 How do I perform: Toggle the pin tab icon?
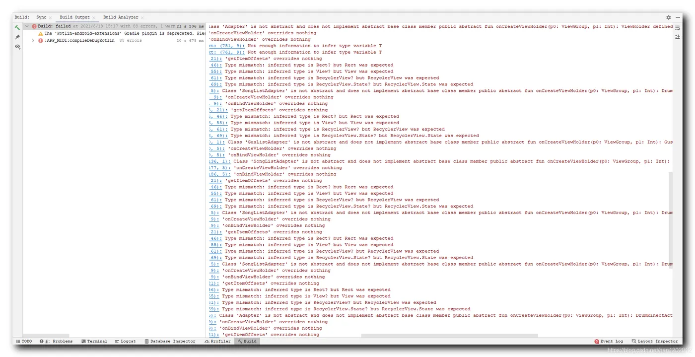click(17, 37)
